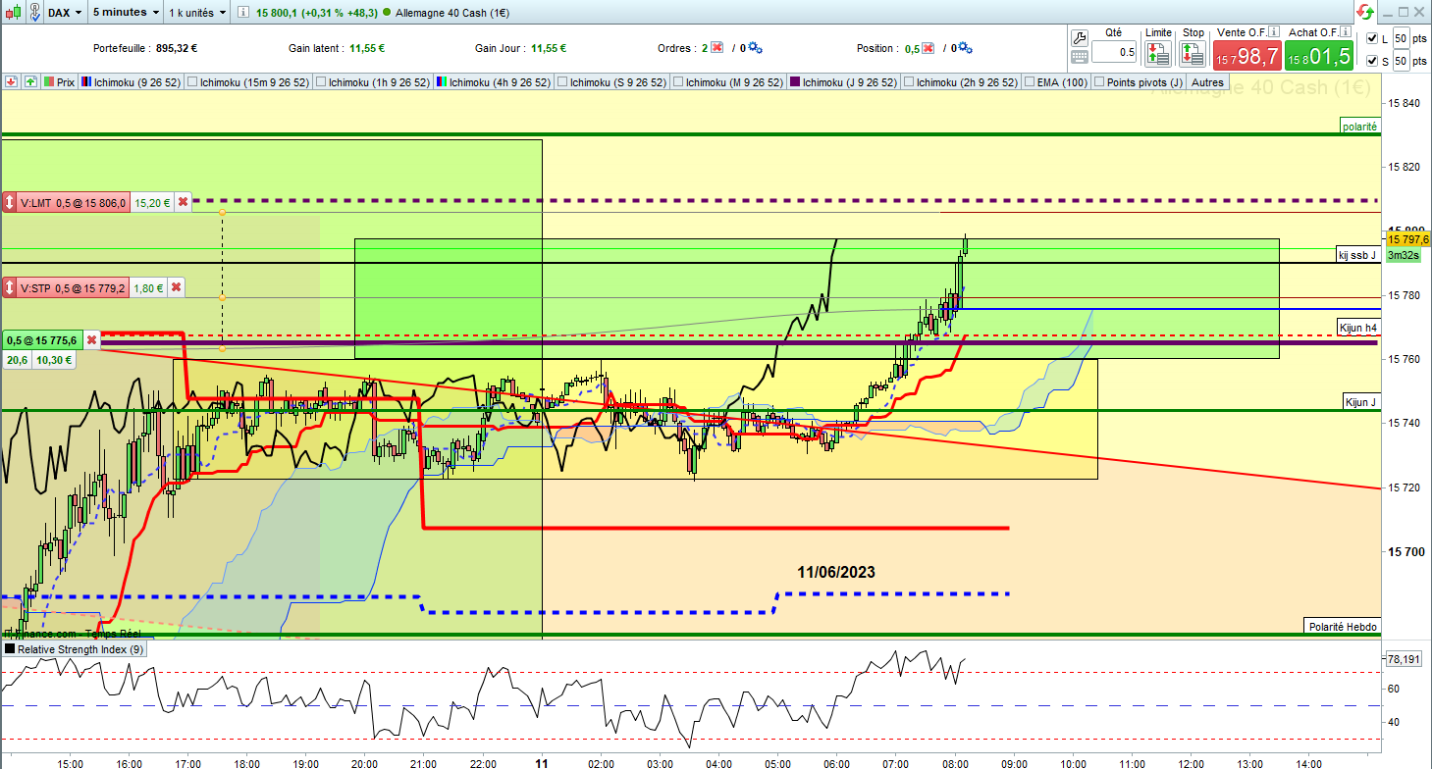The image size is (1432, 769).
Task: Click the Stop order icon
Action: [1193, 54]
